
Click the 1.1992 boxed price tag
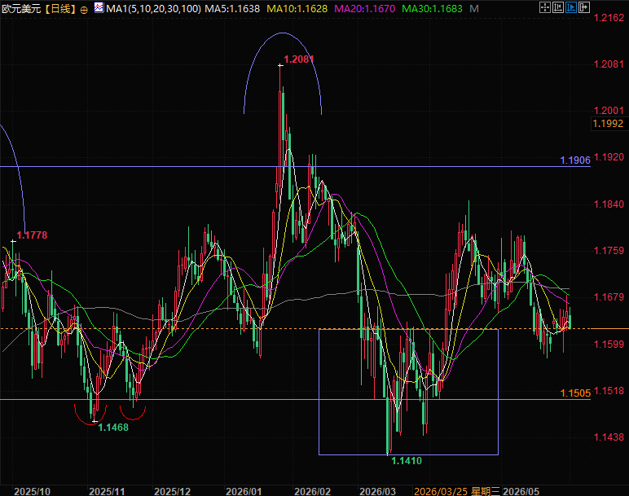pyautogui.click(x=608, y=124)
